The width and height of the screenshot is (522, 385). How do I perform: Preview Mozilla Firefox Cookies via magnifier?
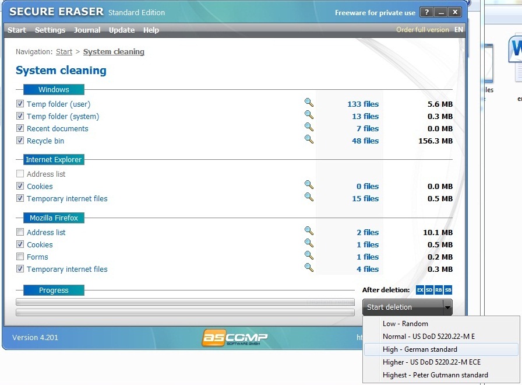pos(309,243)
